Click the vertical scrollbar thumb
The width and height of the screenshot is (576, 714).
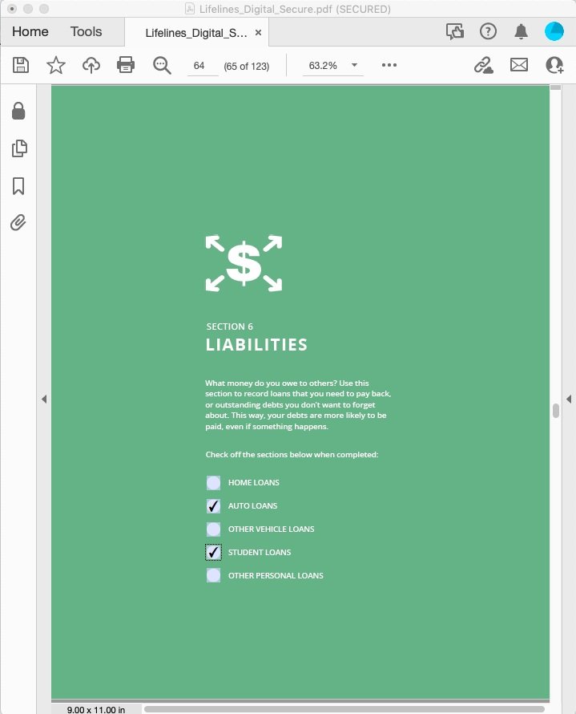click(555, 410)
